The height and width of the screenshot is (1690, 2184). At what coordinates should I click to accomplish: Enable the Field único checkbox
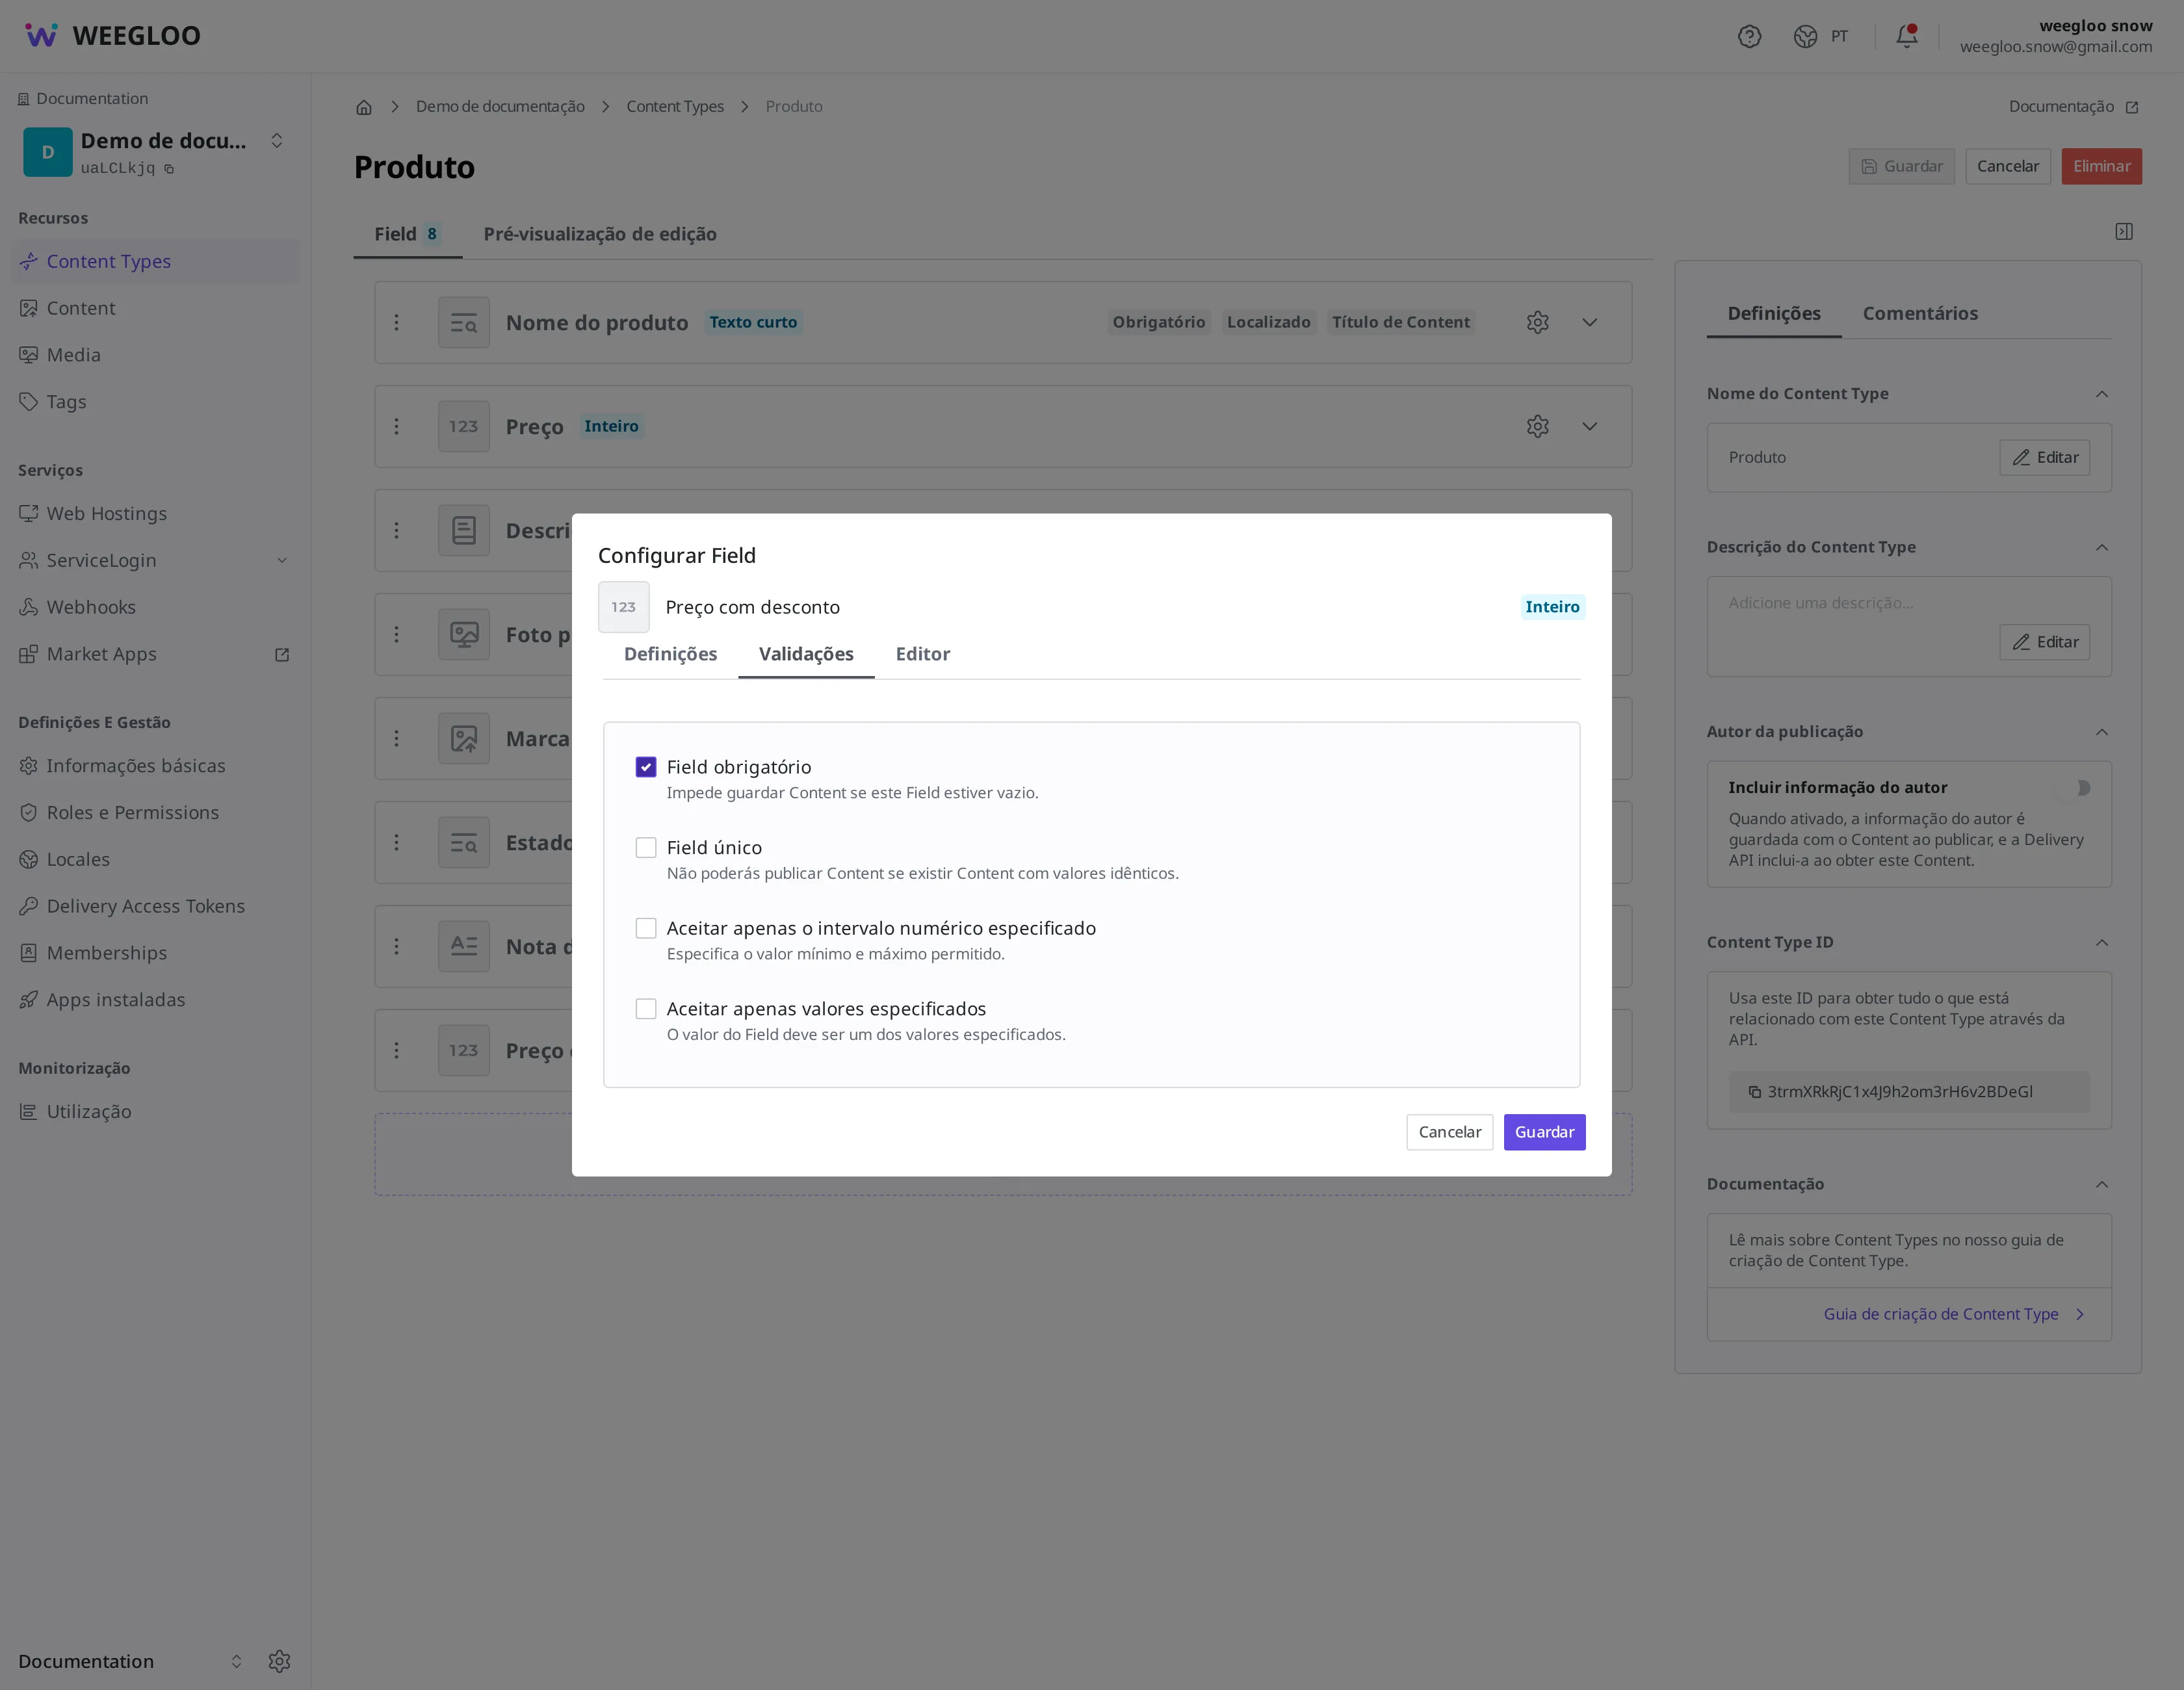(x=646, y=848)
